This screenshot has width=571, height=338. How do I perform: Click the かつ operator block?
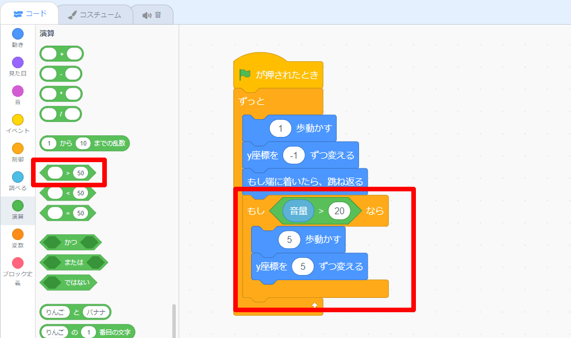coord(70,242)
